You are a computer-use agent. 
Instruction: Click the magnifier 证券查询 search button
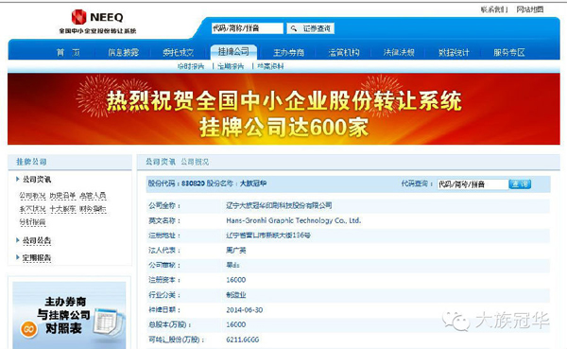point(311,28)
